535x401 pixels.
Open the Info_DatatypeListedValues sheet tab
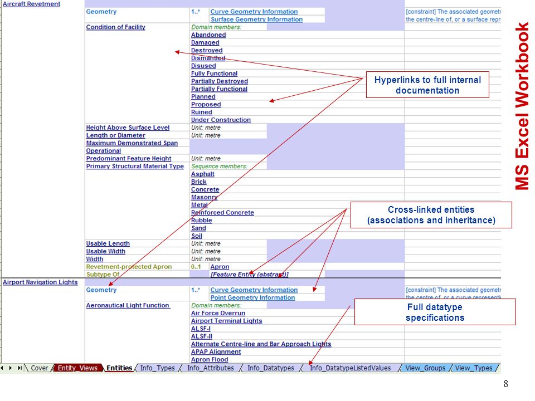350,368
